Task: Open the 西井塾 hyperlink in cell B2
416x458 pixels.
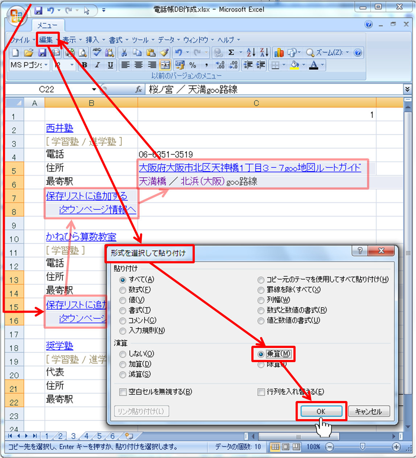Action: [59, 128]
